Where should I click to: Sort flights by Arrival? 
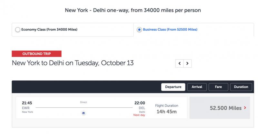pyautogui.click(x=197, y=87)
